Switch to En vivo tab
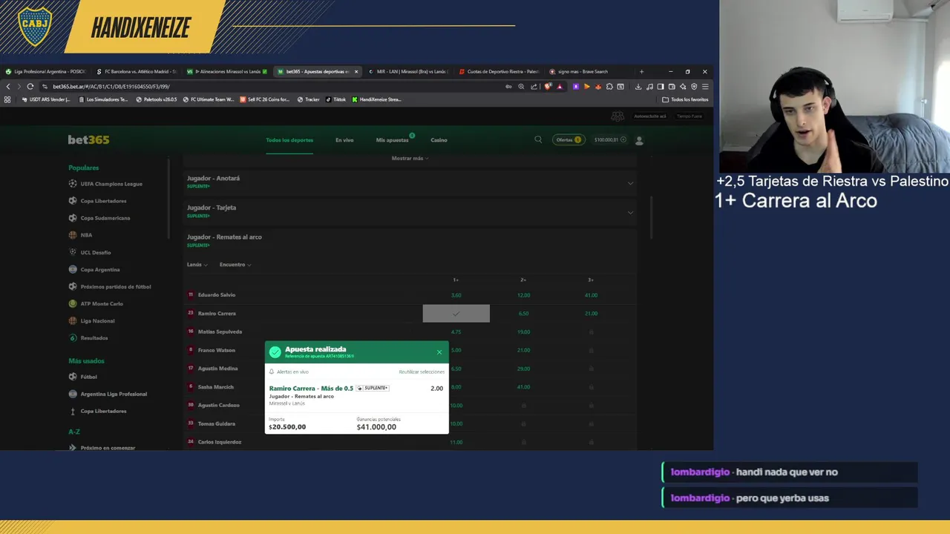950x534 pixels. (x=344, y=139)
